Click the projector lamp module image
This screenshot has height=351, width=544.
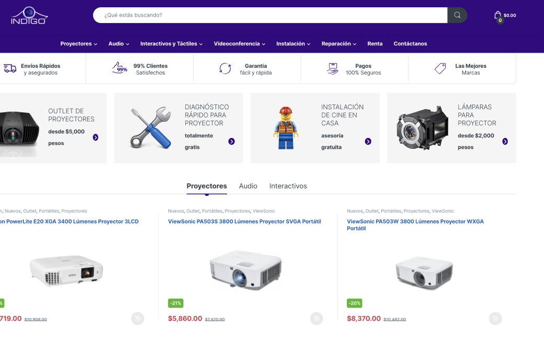(x=423, y=128)
